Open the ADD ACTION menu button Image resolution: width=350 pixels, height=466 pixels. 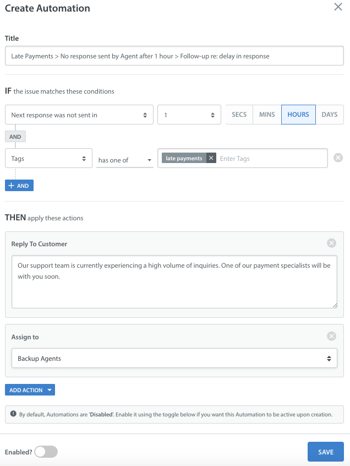tap(30, 390)
